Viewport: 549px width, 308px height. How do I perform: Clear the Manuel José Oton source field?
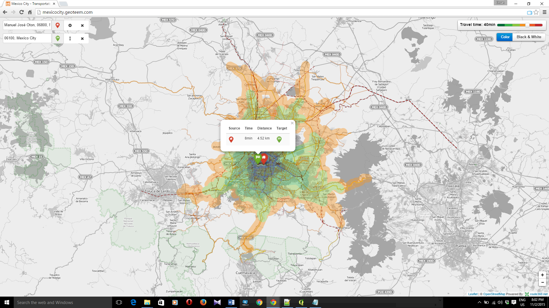tap(82, 25)
